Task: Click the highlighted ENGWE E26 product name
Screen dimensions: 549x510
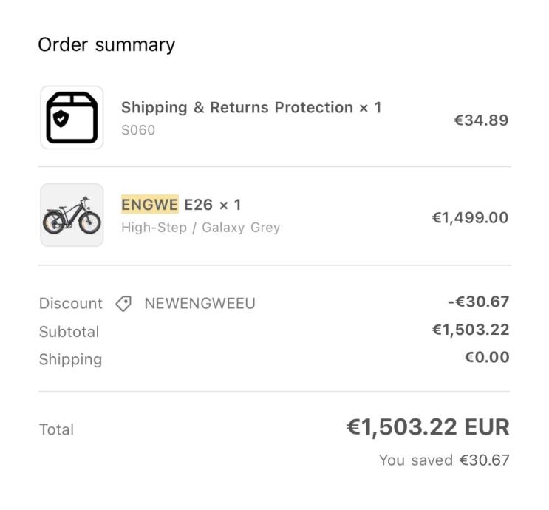Action: click(x=181, y=205)
